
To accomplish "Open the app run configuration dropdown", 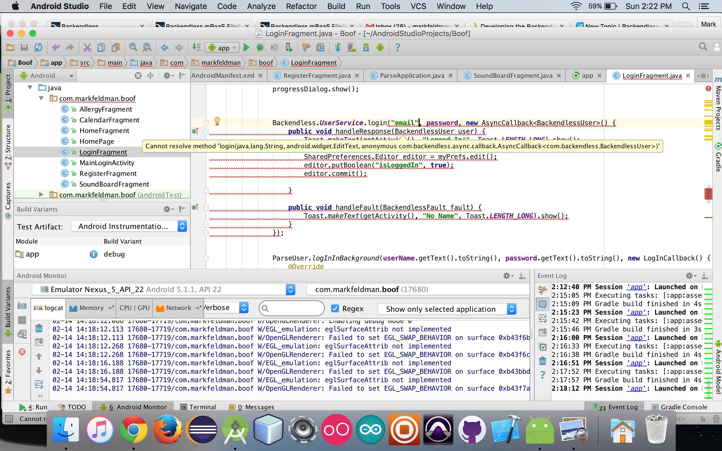I will (223, 48).
